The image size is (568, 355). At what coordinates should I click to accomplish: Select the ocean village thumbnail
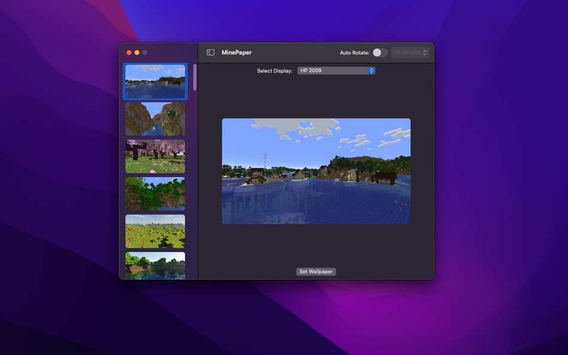click(x=155, y=81)
